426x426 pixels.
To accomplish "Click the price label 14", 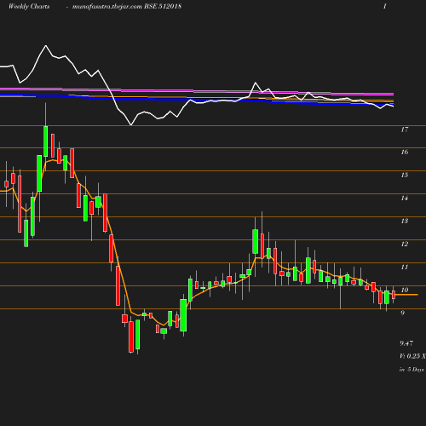I will (405, 198).
